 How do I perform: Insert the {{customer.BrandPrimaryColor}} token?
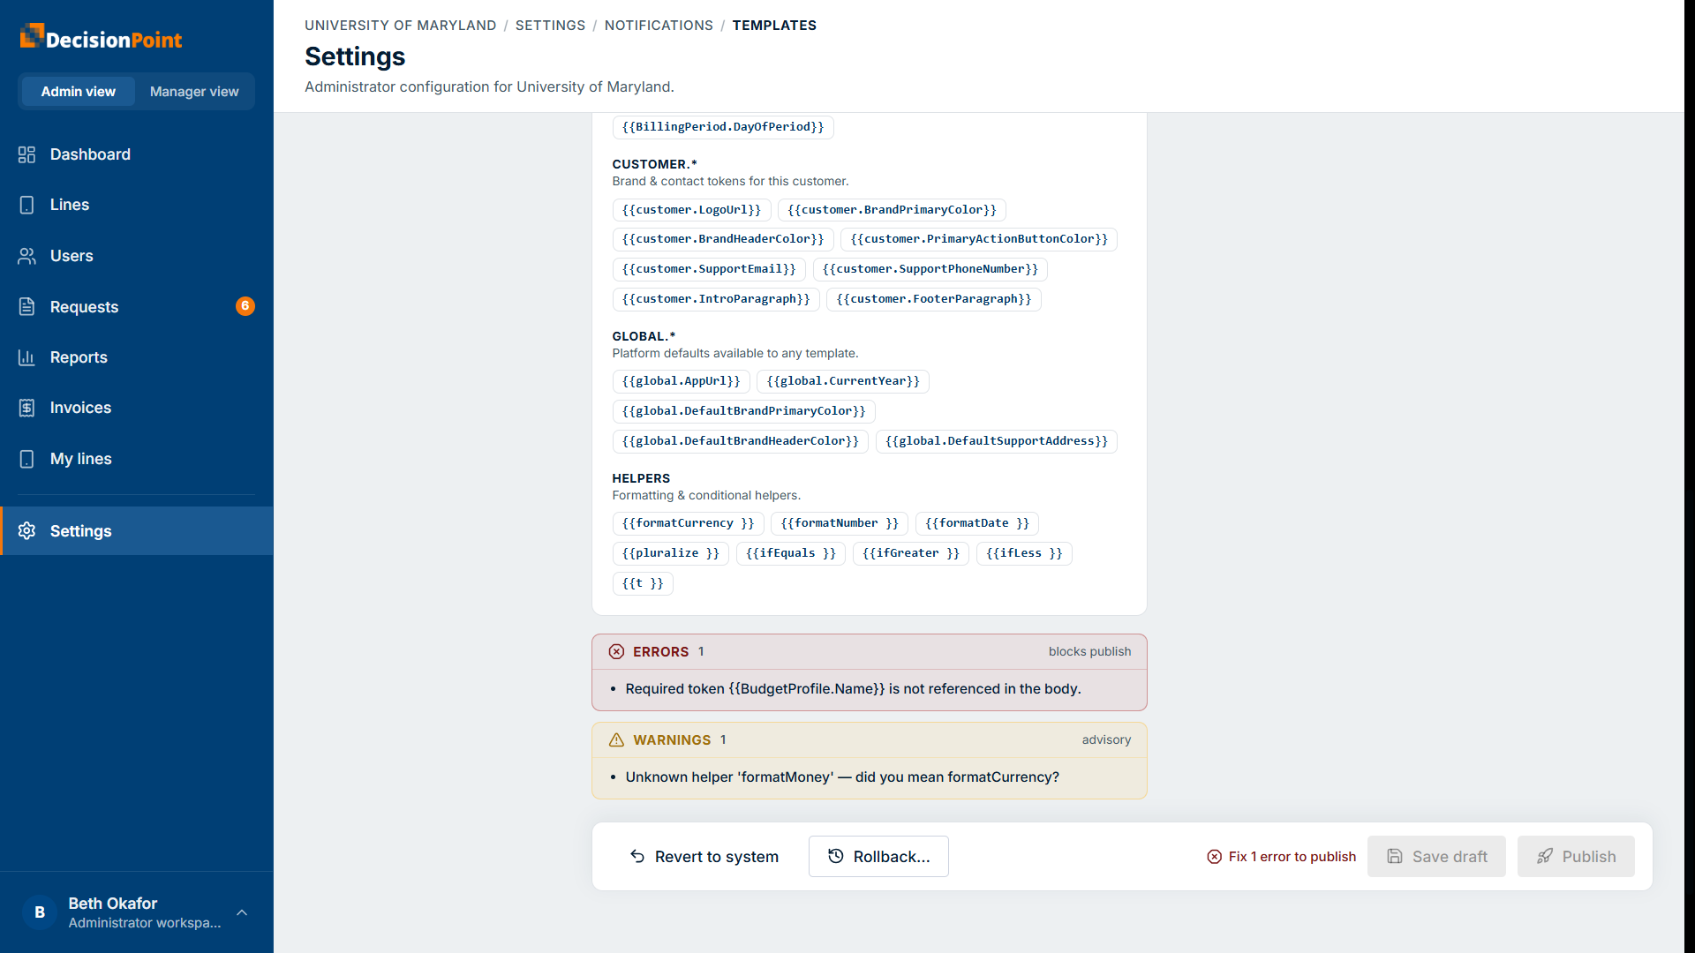[x=892, y=210]
